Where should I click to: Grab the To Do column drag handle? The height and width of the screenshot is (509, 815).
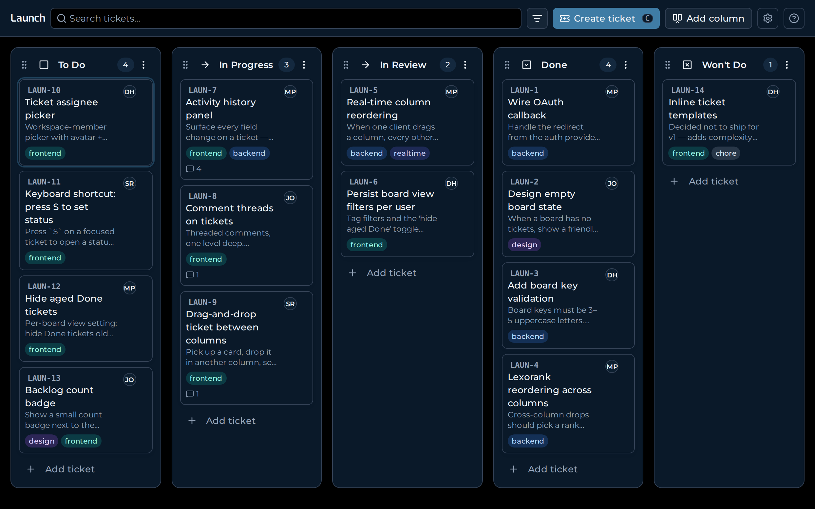[24, 65]
